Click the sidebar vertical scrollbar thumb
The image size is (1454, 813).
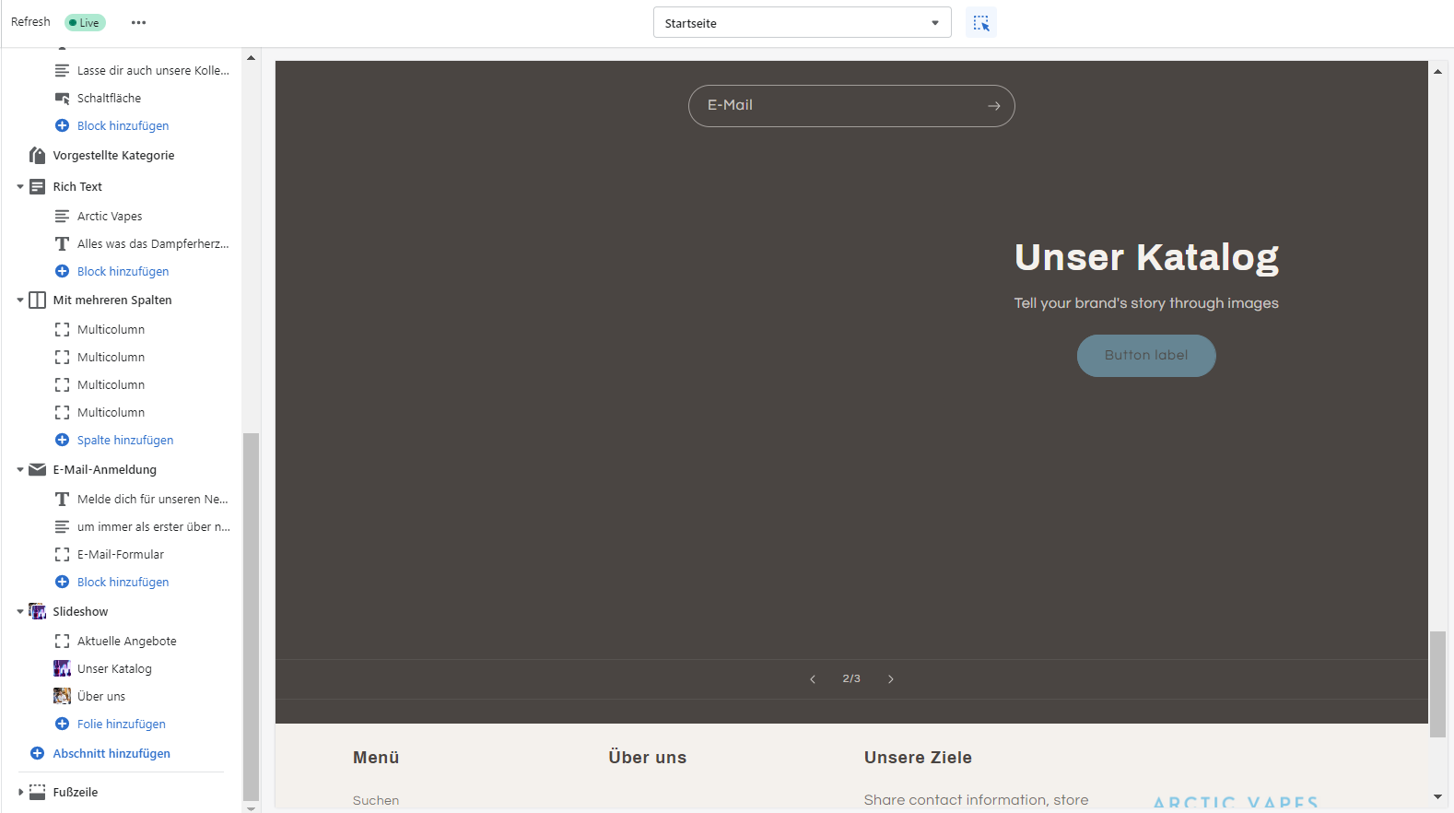point(251,617)
